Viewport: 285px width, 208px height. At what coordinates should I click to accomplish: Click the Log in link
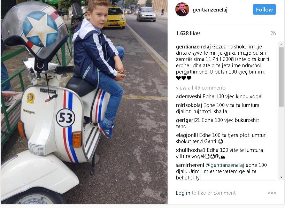coord(183,193)
